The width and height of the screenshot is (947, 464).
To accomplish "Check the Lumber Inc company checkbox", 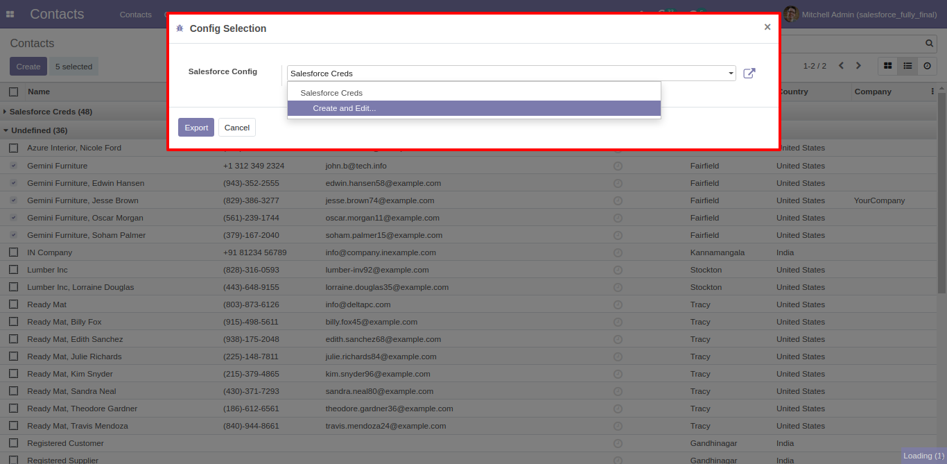I will coord(13,270).
